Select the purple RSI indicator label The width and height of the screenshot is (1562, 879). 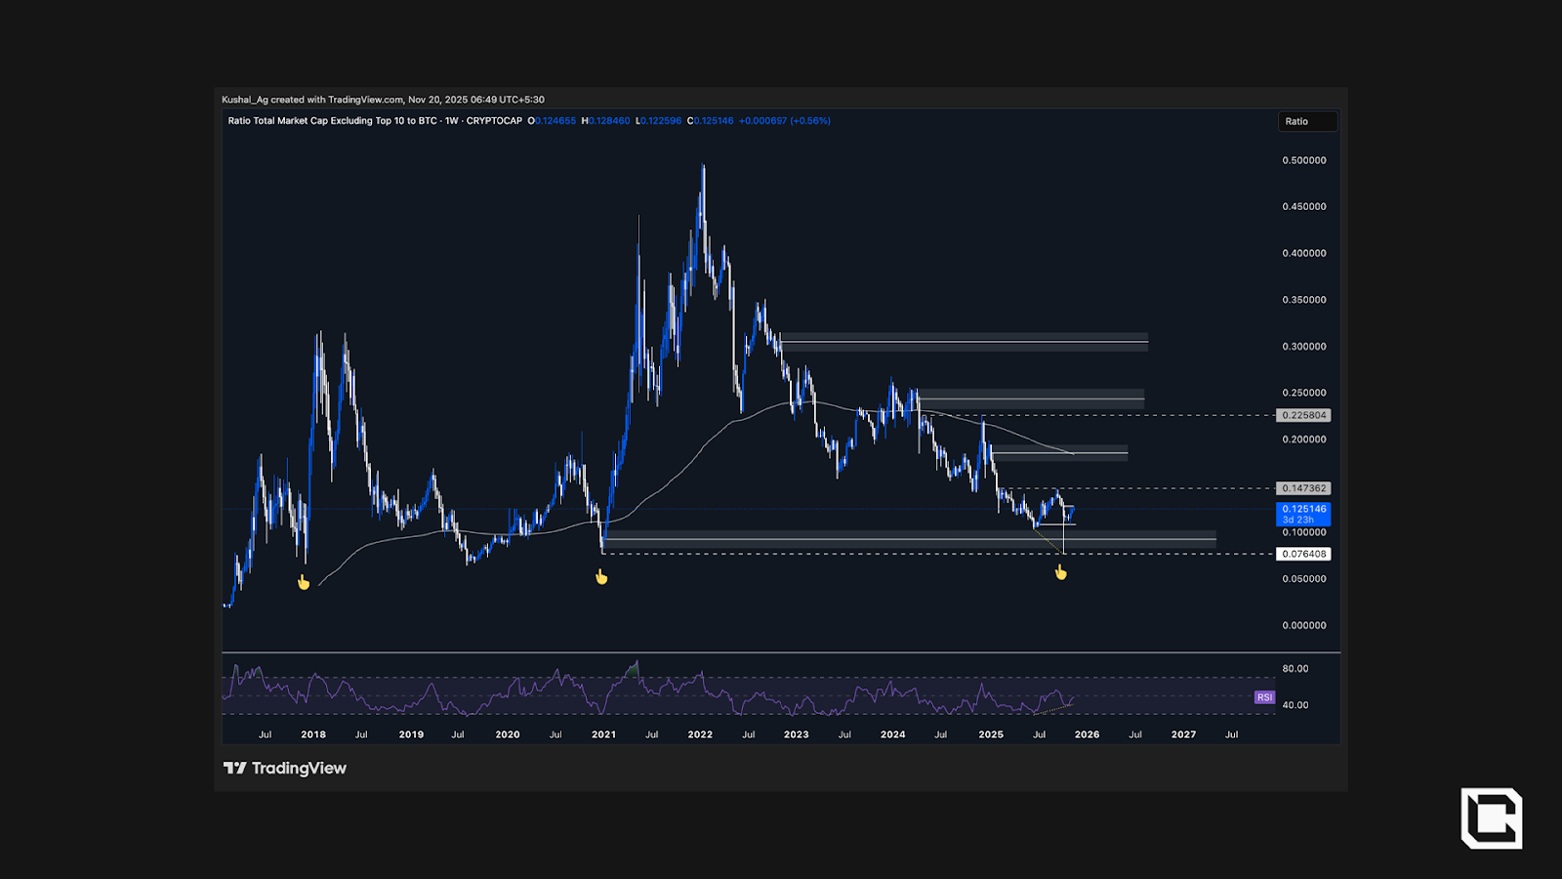1264,697
